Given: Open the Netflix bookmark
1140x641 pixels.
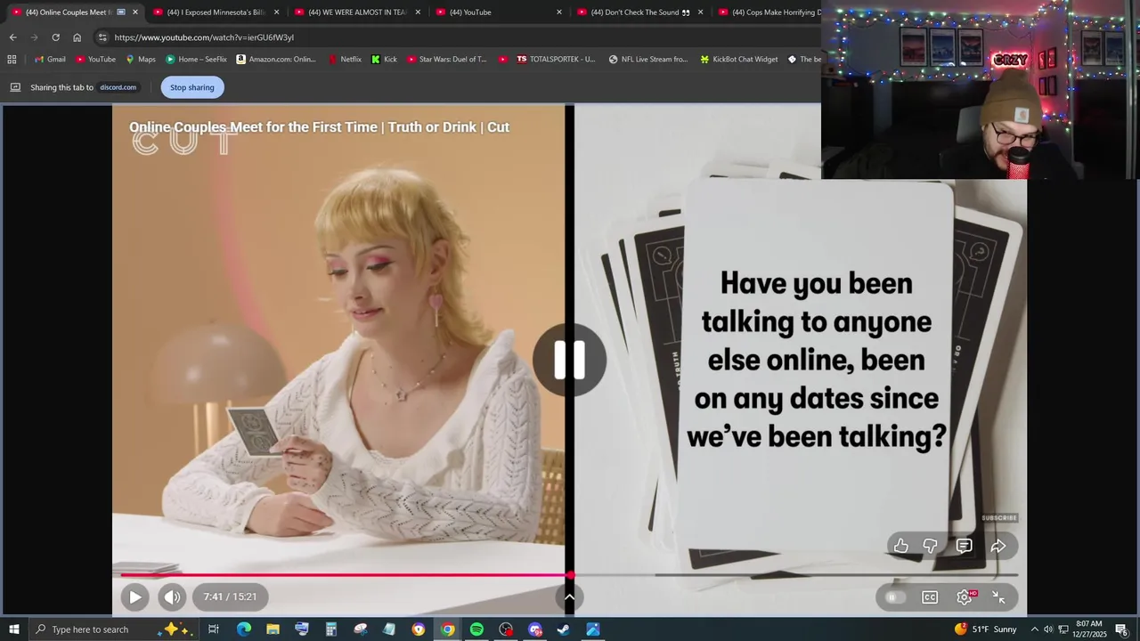Looking at the screenshot, I should click(345, 60).
